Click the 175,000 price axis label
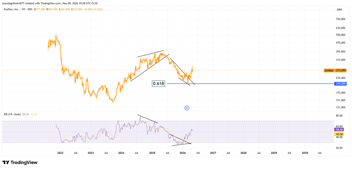352x169 pixels. point(341,93)
